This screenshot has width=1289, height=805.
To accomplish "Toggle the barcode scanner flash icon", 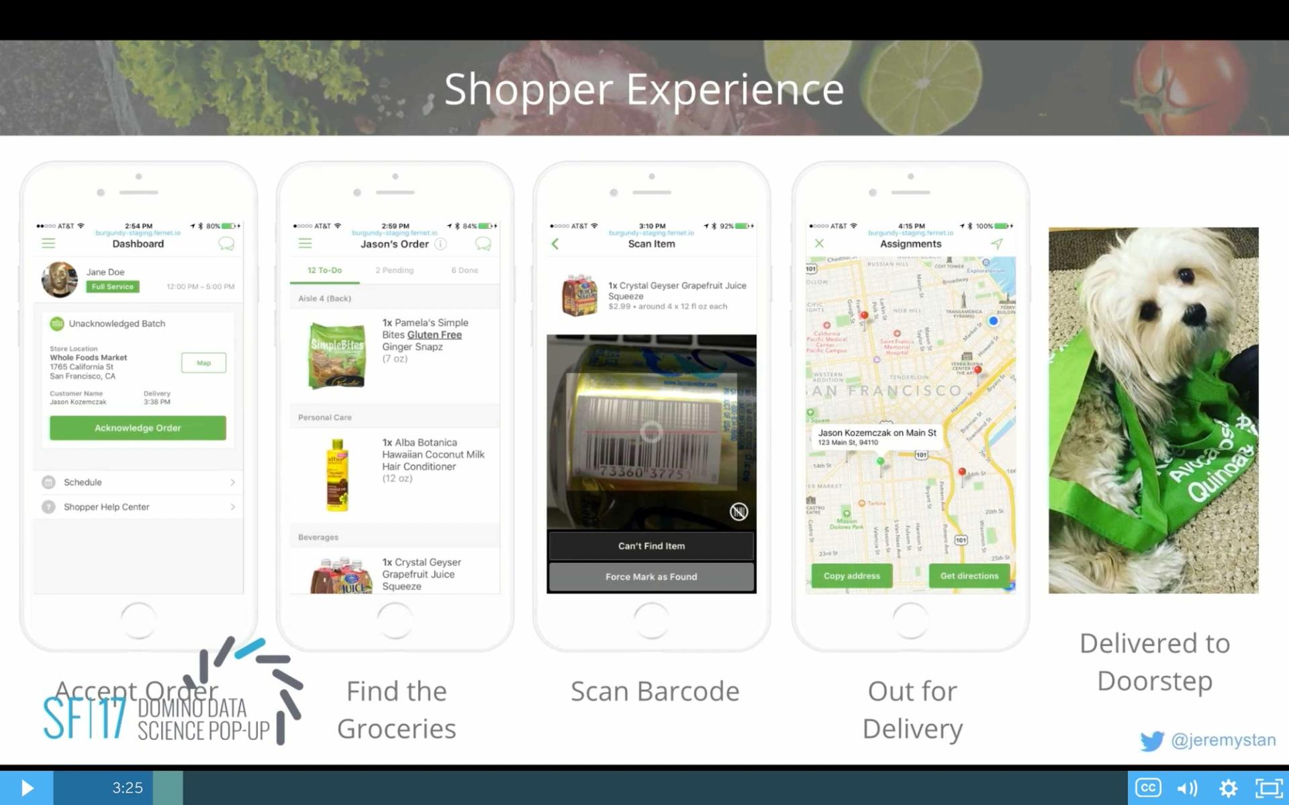I will pos(738,511).
